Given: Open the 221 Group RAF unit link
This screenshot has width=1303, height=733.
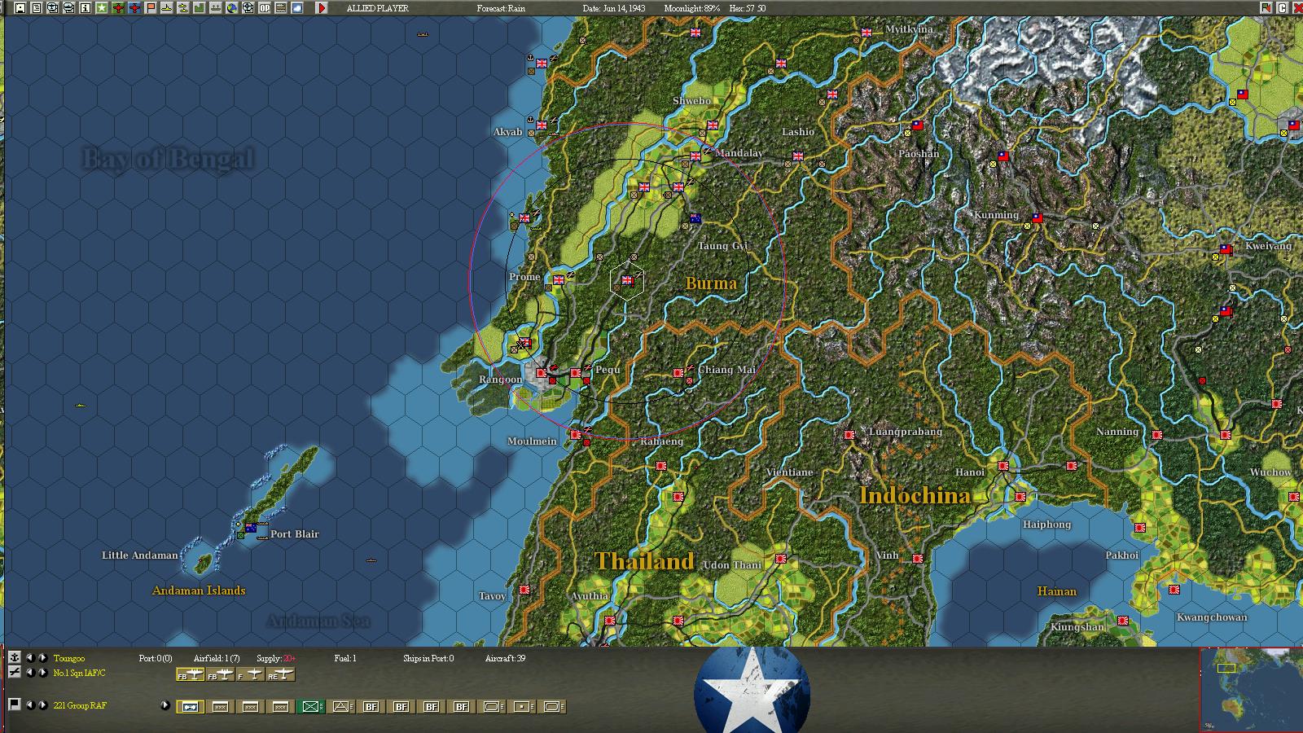Looking at the screenshot, I should 80,705.
